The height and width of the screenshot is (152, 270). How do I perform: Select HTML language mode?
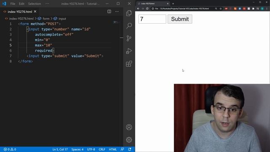pos(113,149)
